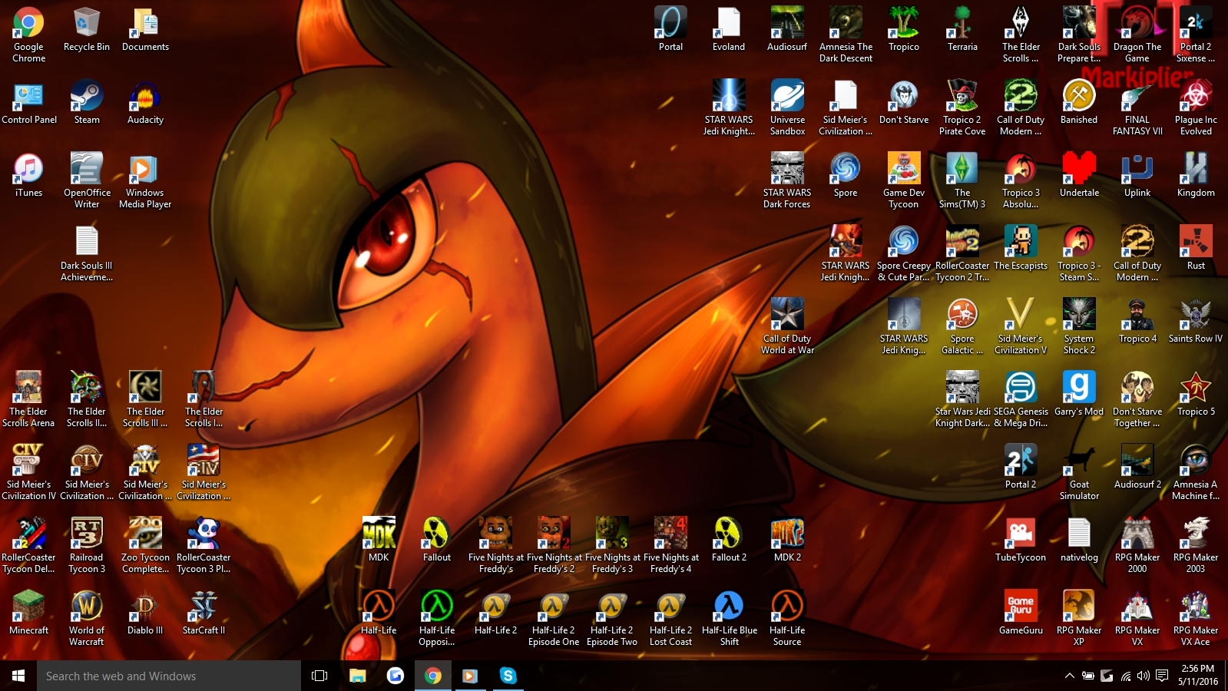Launch Steam from the desktop shortcut
Image resolution: width=1228 pixels, height=691 pixels.
pos(87,103)
